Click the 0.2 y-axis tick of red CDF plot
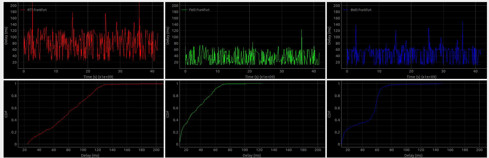Screen dimensions: 489x158 14,132
